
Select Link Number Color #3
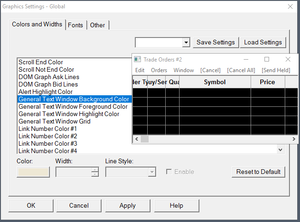coord(75,143)
